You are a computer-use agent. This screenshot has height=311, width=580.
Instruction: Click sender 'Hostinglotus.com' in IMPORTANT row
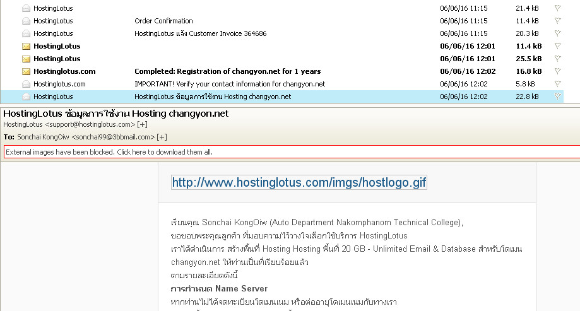(59, 84)
